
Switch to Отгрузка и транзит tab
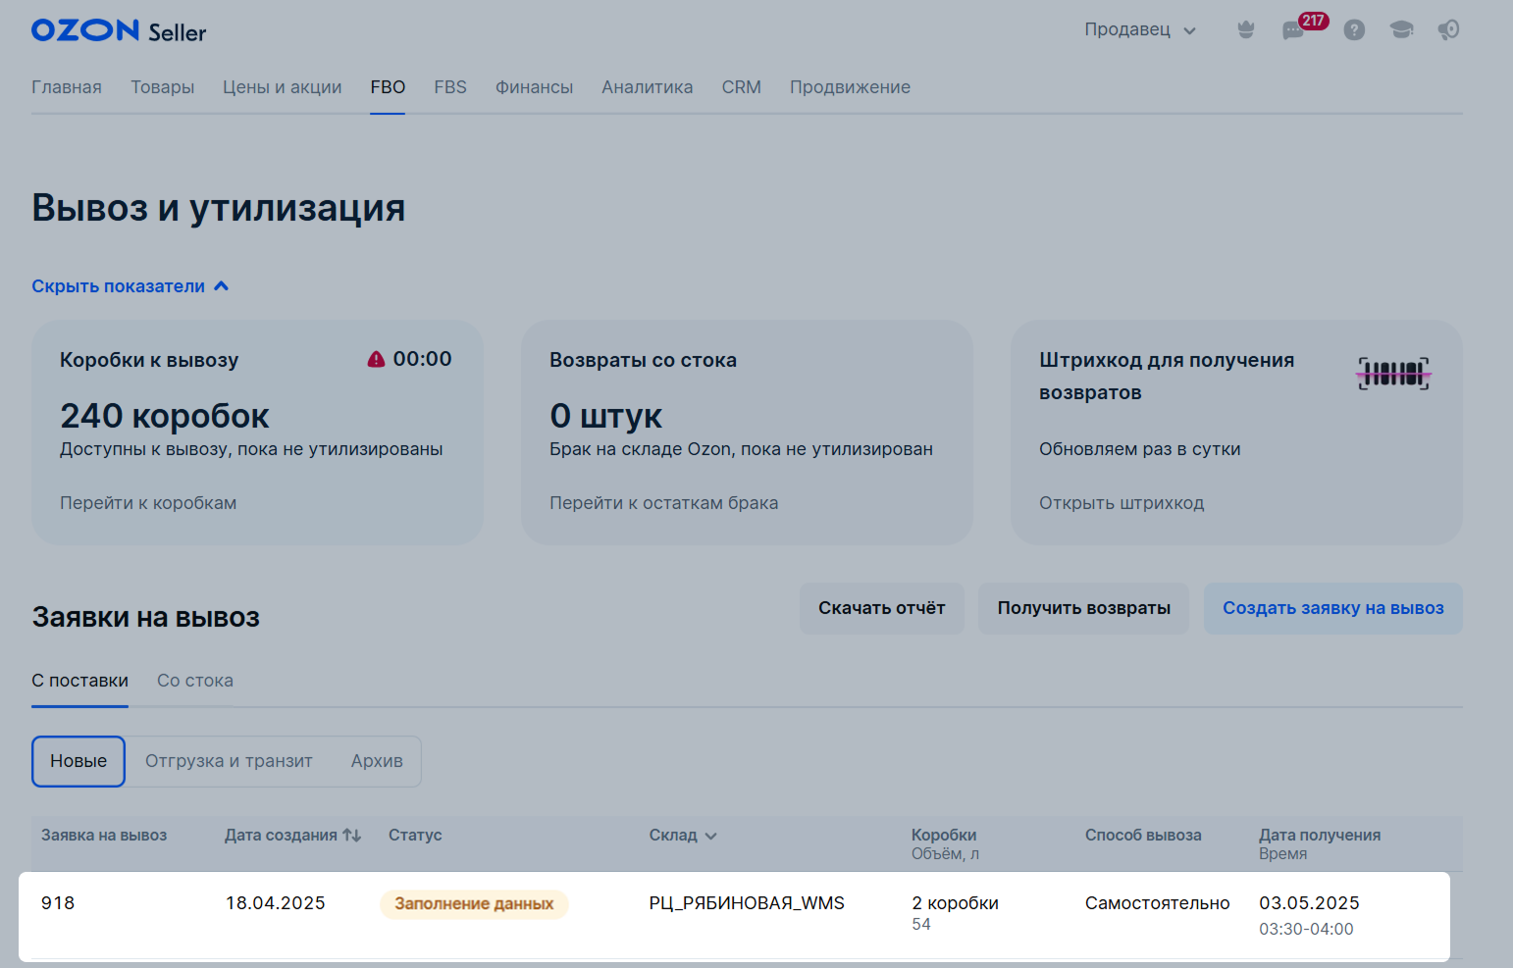(x=229, y=761)
